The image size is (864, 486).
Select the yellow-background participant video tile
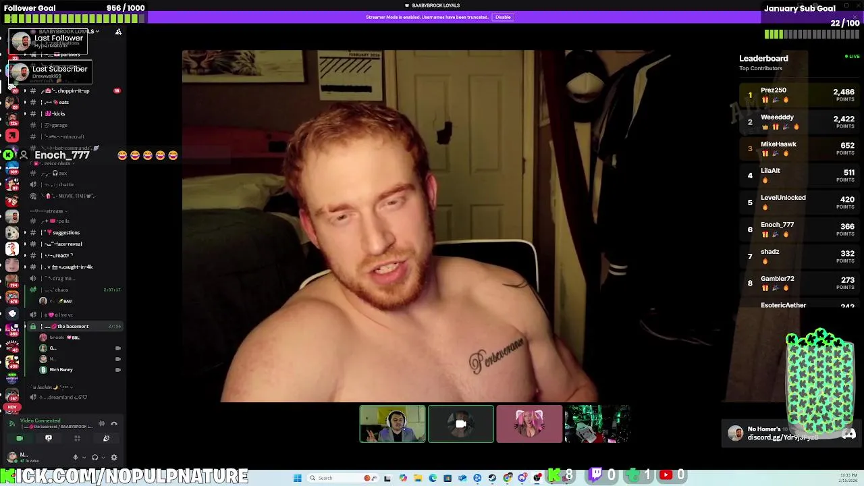[392, 423]
